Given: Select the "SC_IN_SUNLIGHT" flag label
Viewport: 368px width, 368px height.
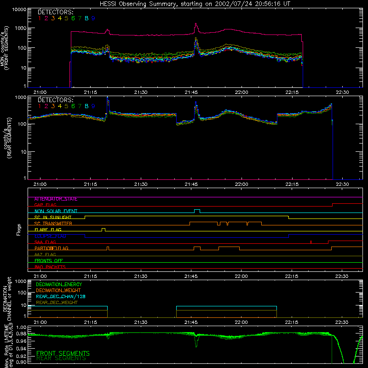Looking at the screenshot, I should (x=53, y=217).
